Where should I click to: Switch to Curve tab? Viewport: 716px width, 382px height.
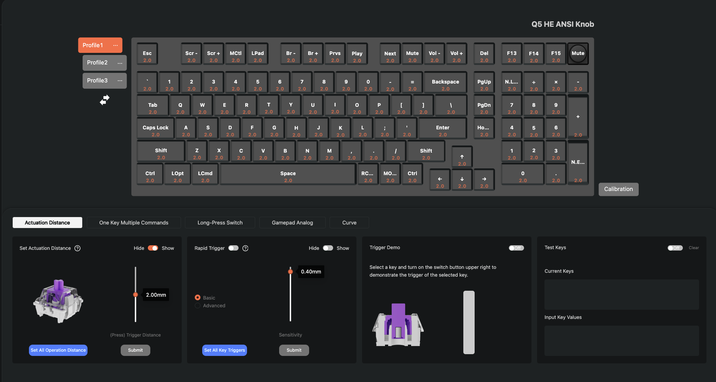[349, 222]
